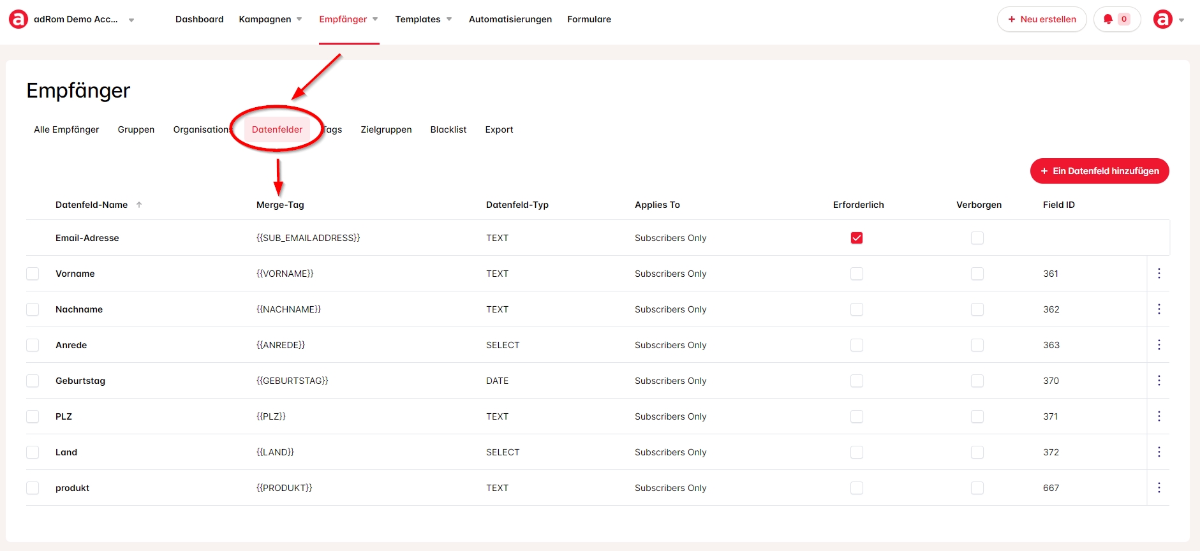This screenshot has height=551, width=1200.
Task: Open the Templates dropdown menu
Action: click(x=424, y=19)
